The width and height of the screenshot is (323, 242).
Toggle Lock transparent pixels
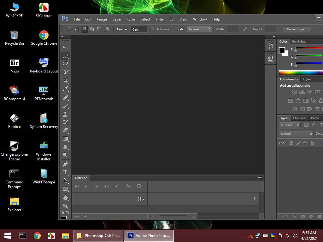pos(291,143)
